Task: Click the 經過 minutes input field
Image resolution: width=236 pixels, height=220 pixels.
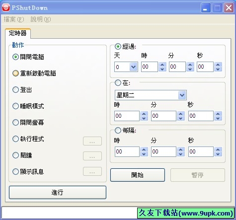Action: (177, 67)
